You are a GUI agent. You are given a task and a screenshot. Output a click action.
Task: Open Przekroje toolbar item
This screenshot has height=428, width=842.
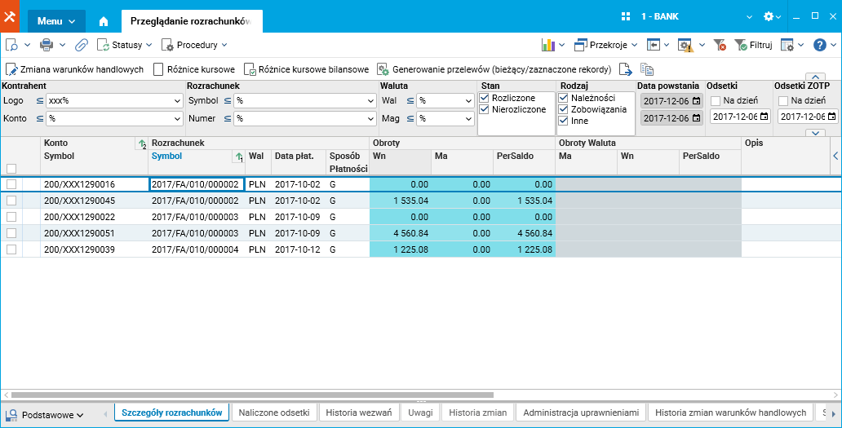point(605,45)
